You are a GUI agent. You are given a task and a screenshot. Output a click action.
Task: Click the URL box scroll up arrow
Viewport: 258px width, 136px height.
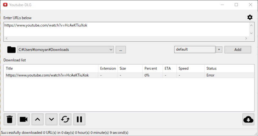point(251,25)
